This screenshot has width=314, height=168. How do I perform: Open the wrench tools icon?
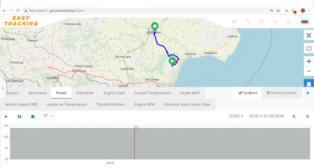pyautogui.click(x=248, y=21)
